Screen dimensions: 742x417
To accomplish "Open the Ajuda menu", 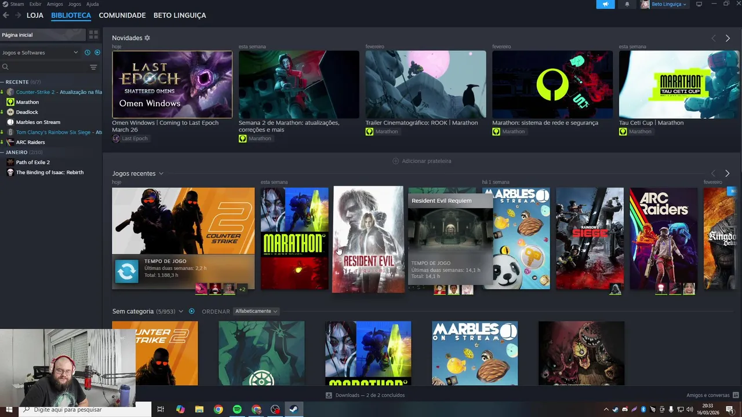I will point(93,4).
